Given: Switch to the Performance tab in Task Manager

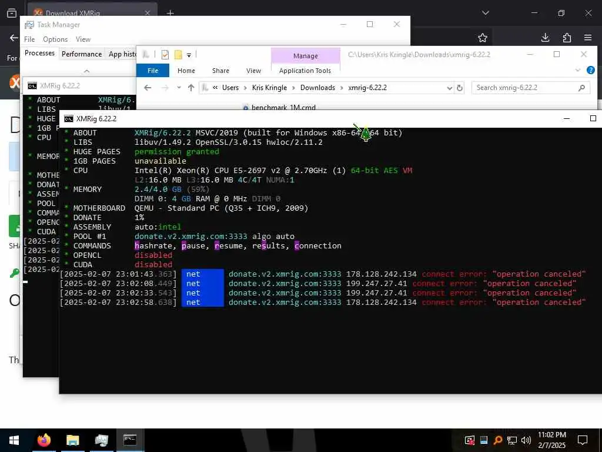Looking at the screenshot, I should click(x=82, y=54).
